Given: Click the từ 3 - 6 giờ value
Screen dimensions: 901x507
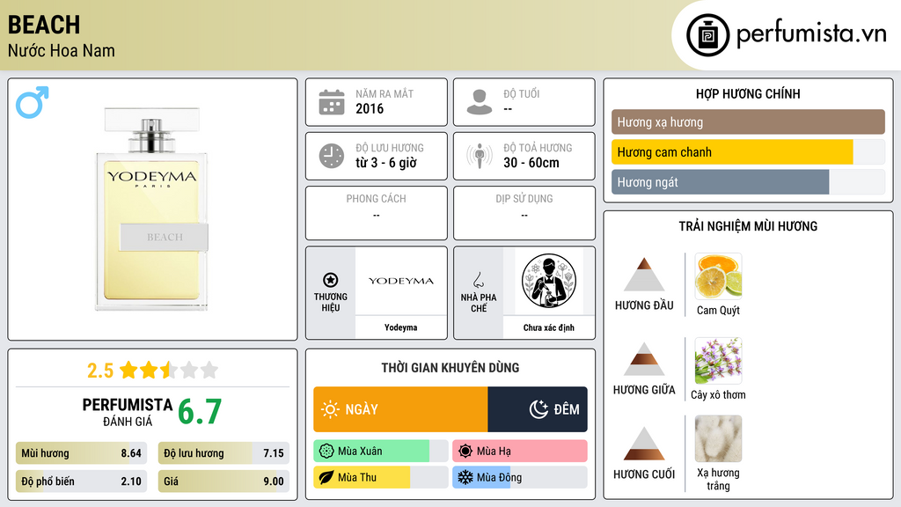Looking at the screenshot, I should pos(386,163).
